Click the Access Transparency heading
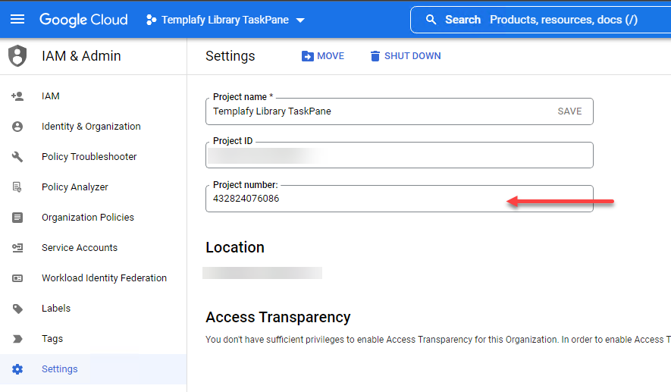671x392 pixels. (x=278, y=317)
